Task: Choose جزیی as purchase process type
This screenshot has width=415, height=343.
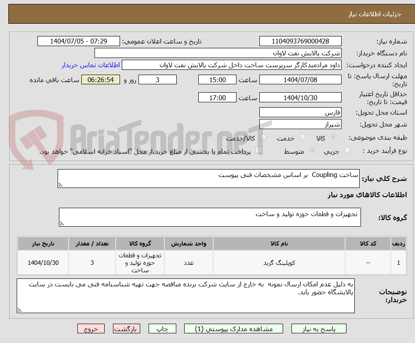Action: pos(348,150)
